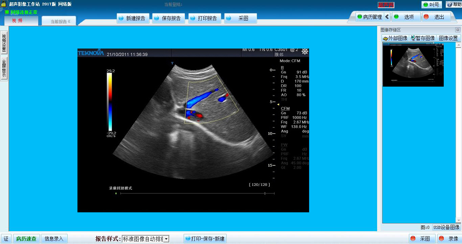The image size is (462, 244).
Task: Select the ultrasound thumbnail in image storage
Action: [x=413, y=65]
